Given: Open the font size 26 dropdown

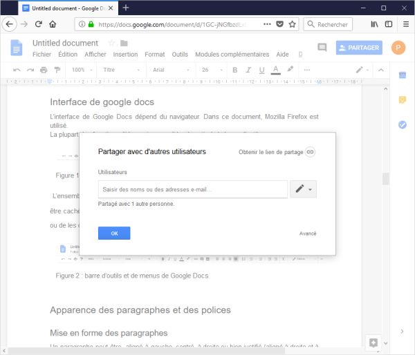Looking at the screenshot, I should [212, 70].
